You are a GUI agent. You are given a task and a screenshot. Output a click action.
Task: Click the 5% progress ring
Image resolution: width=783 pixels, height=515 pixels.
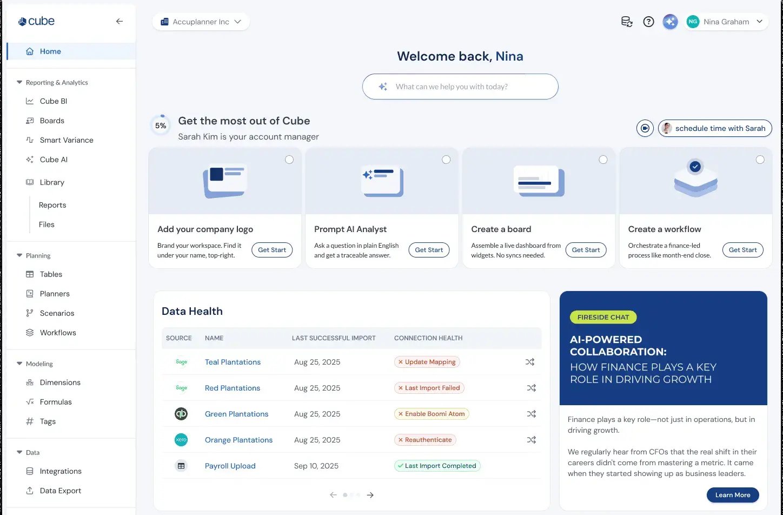pyautogui.click(x=161, y=126)
